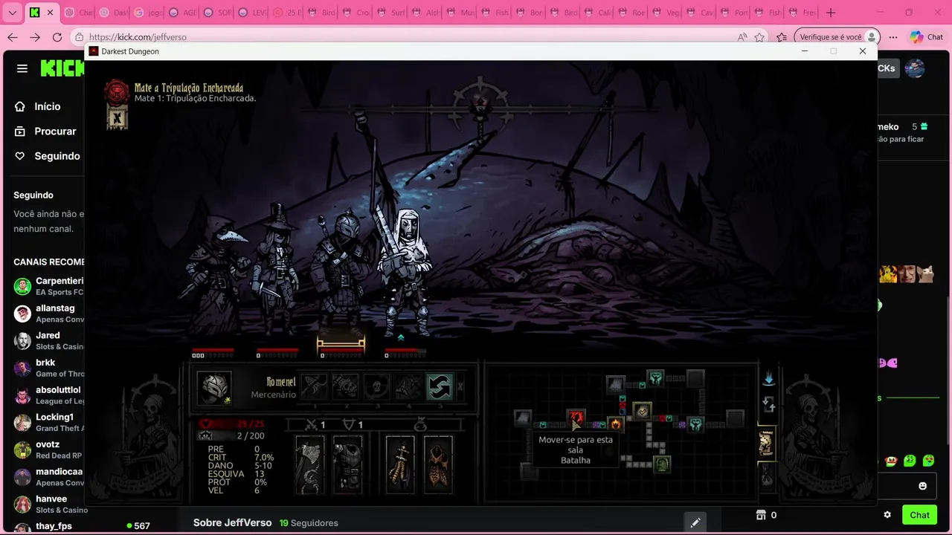Refresh the browser page

point(57,37)
